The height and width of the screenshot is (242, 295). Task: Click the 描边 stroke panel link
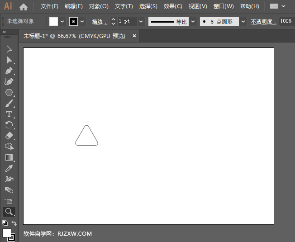pos(99,22)
